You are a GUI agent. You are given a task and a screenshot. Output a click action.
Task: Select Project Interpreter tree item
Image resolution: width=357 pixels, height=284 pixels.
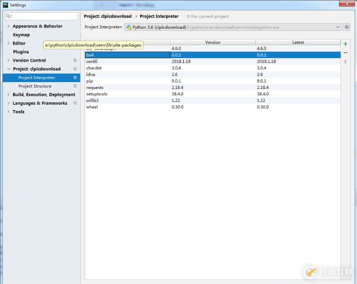coord(42,77)
